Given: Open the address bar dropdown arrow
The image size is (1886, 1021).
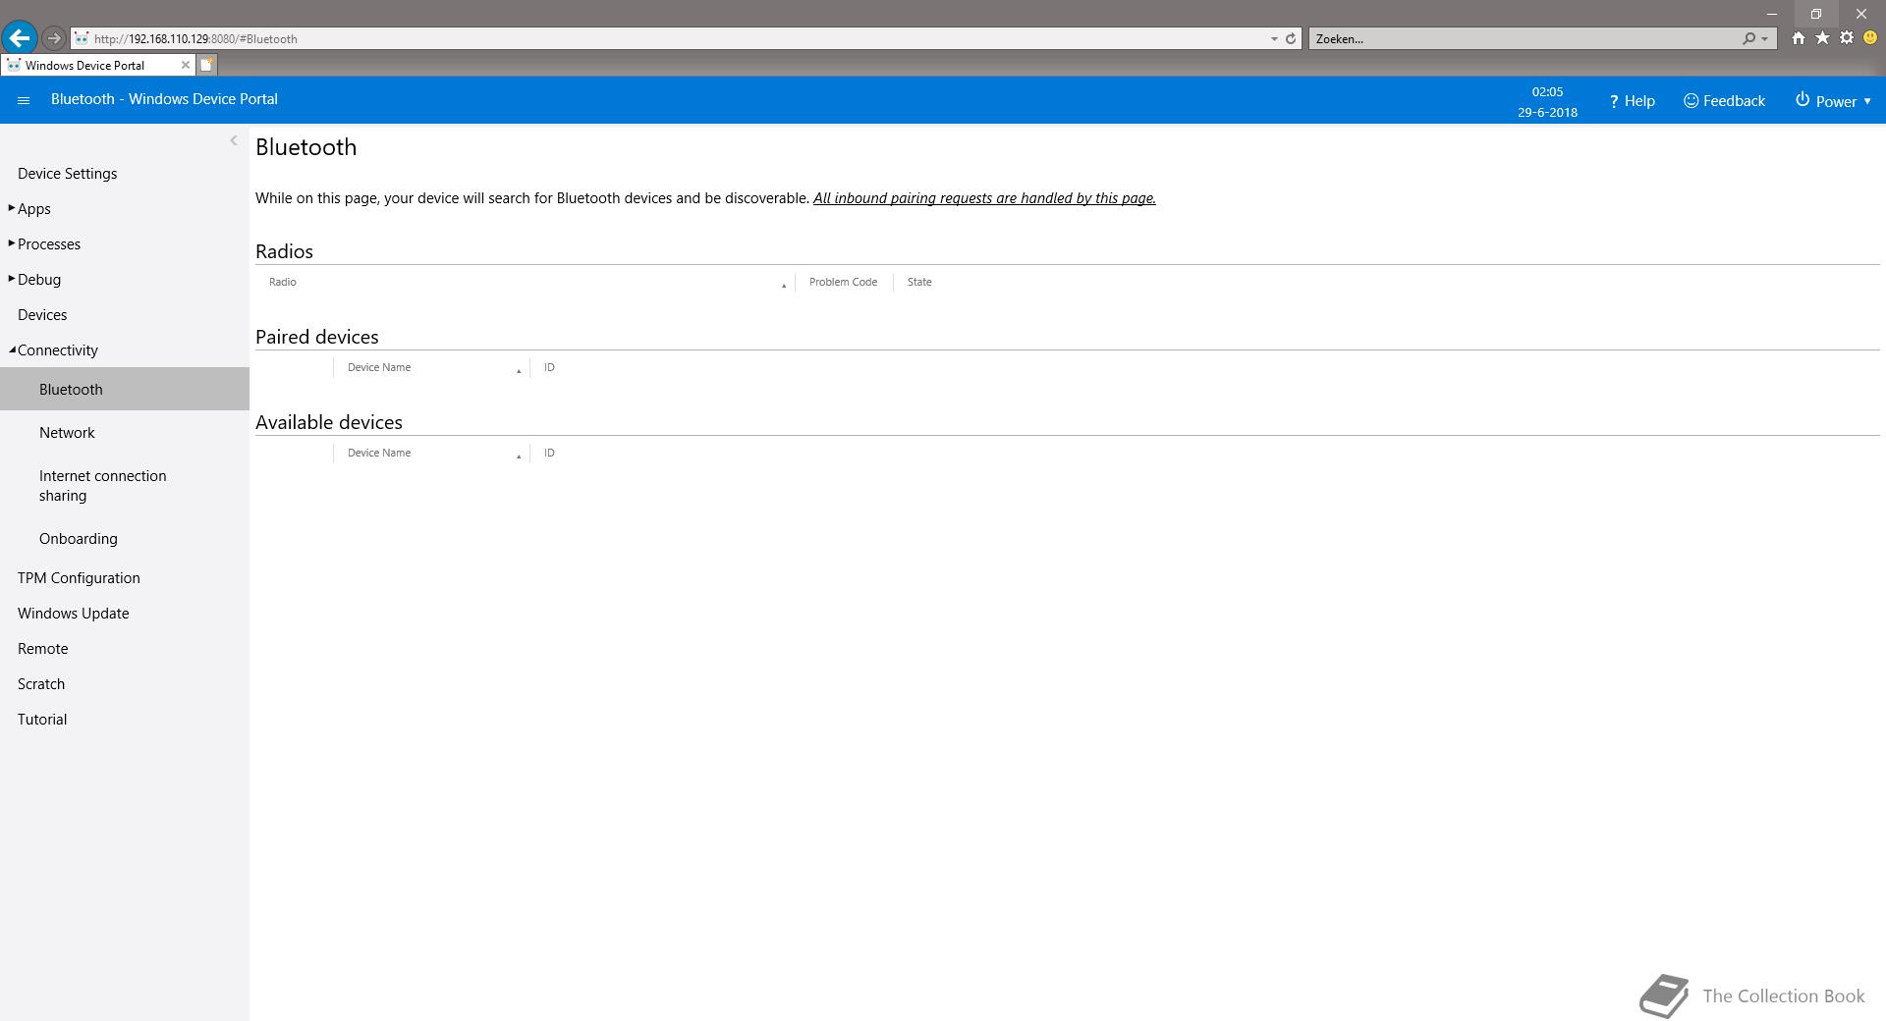Looking at the screenshot, I should [1274, 39].
